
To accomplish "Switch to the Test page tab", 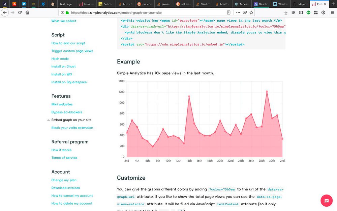I will coord(67,4).
